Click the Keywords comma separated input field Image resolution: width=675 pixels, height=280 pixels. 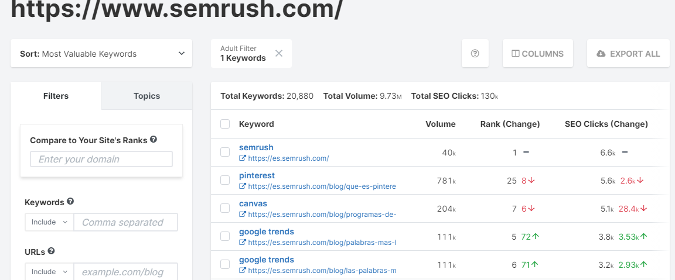(126, 222)
